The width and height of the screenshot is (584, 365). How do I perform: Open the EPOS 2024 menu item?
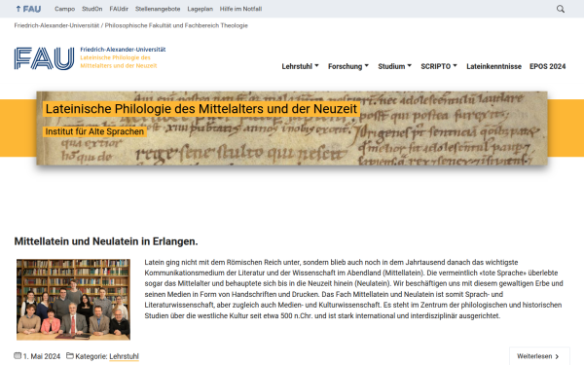click(x=547, y=66)
